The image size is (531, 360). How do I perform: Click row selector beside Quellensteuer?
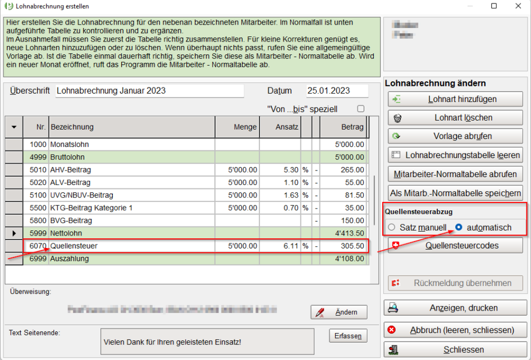tap(14, 246)
